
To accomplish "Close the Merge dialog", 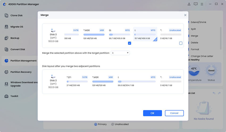I will tap(185, 15).
